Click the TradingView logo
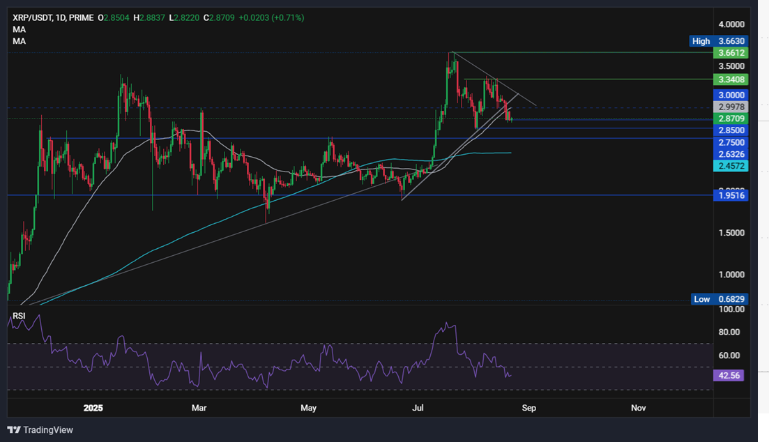 [x=40, y=429]
